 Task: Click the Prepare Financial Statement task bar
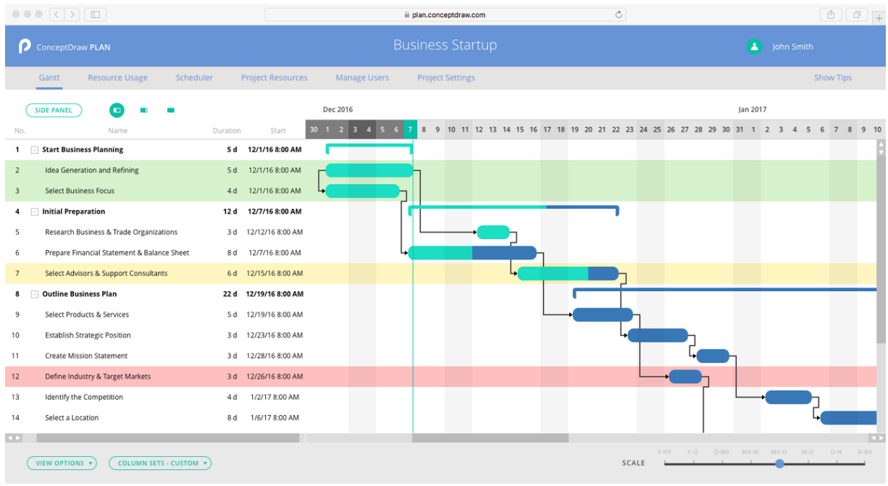[x=472, y=253]
